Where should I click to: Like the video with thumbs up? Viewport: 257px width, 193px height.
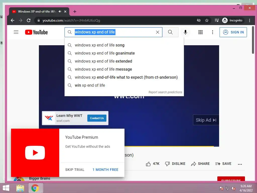coord(152,164)
